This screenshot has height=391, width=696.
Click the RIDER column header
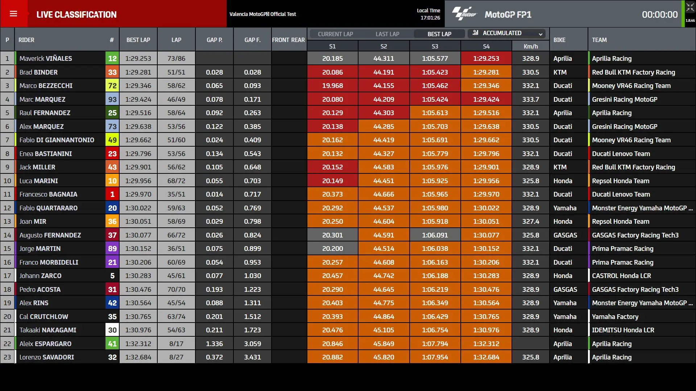coord(26,40)
